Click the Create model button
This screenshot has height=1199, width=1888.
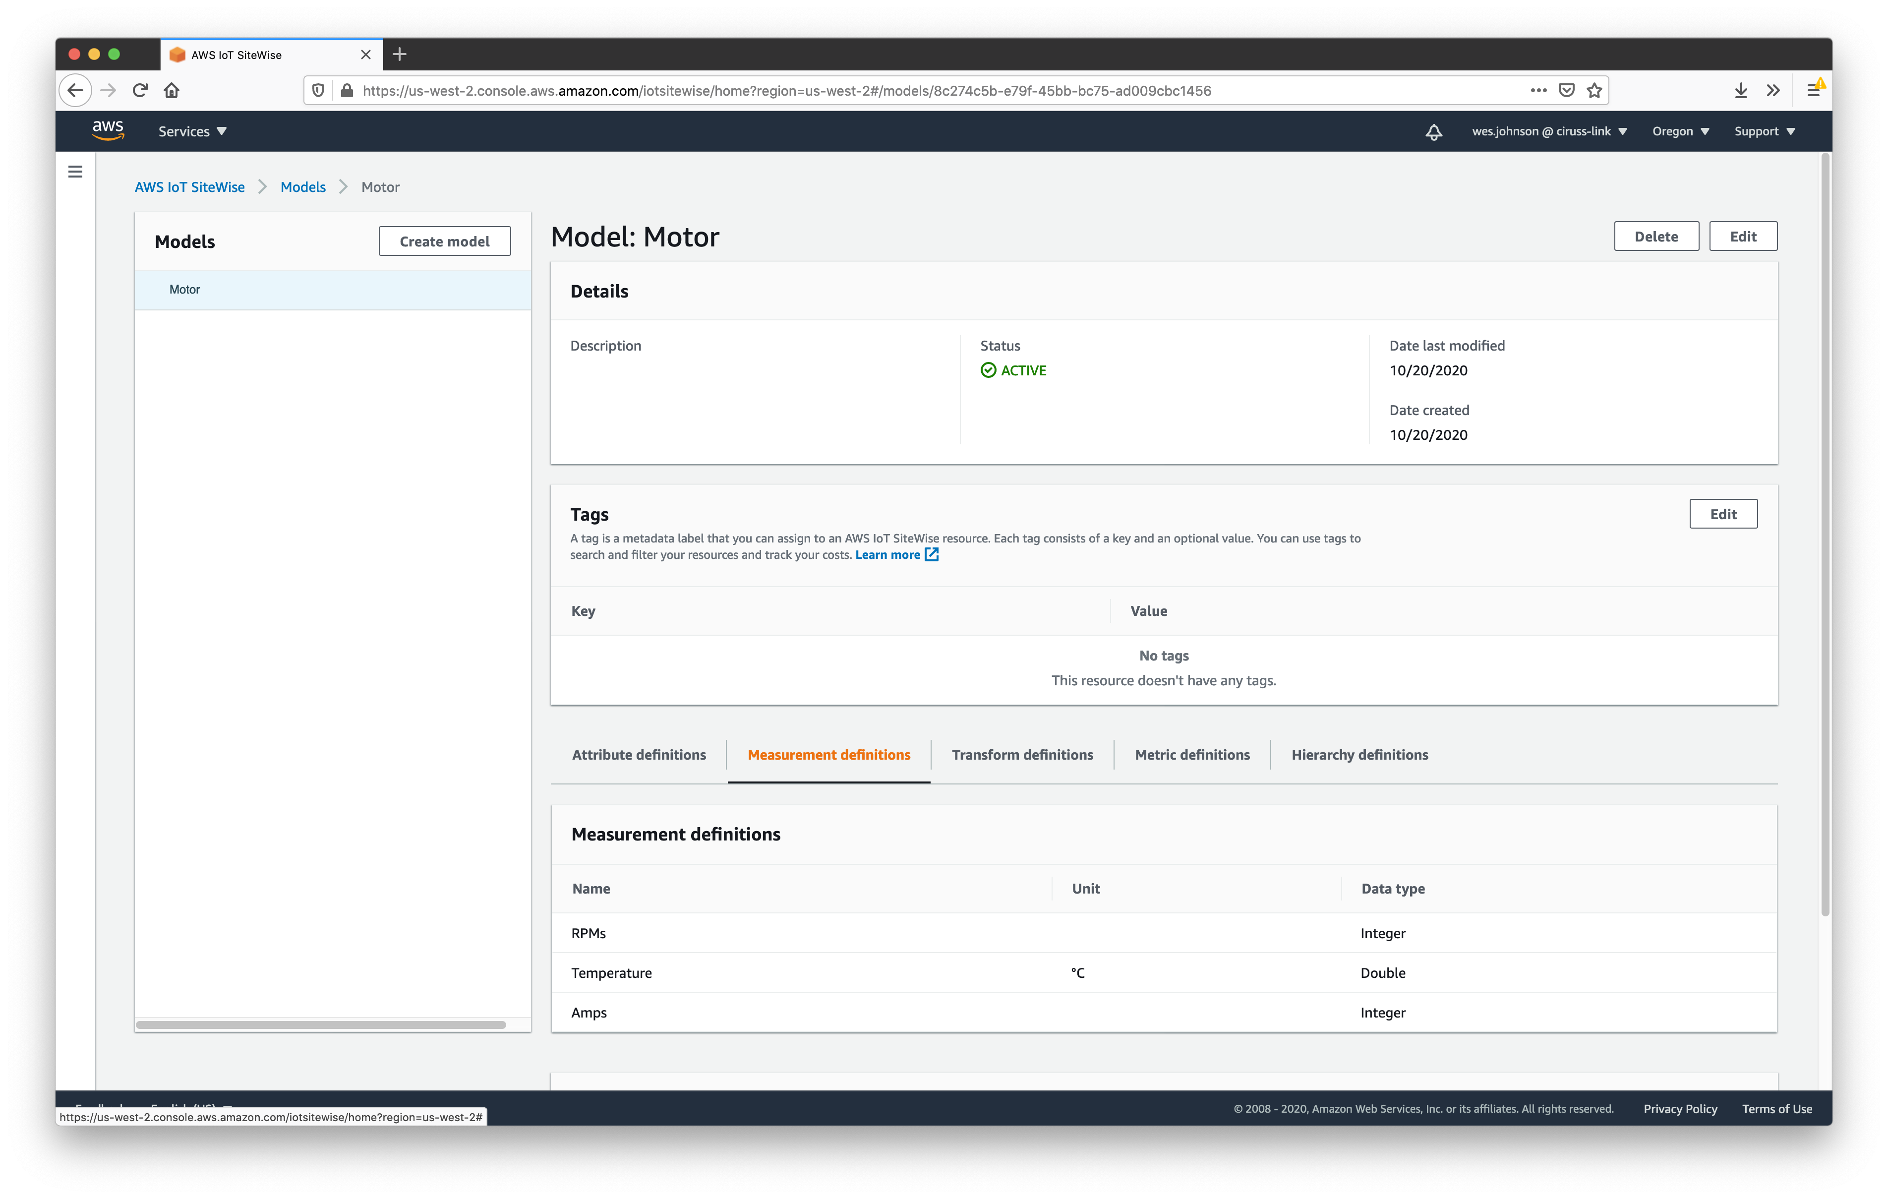click(445, 240)
